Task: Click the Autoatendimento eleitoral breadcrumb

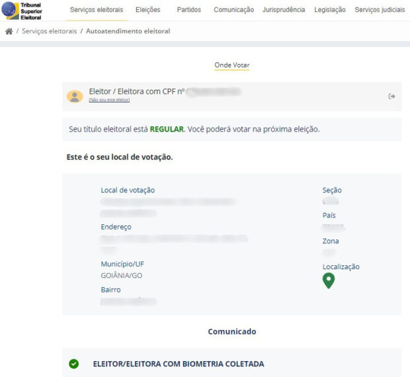Action: pos(128,31)
